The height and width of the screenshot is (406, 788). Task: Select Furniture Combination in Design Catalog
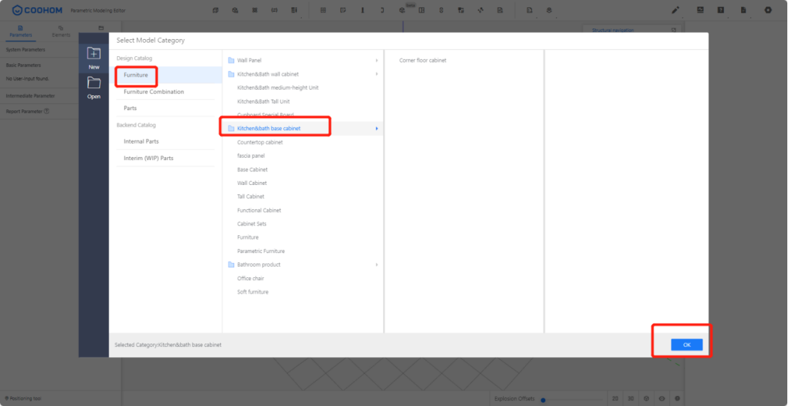(x=153, y=92)
